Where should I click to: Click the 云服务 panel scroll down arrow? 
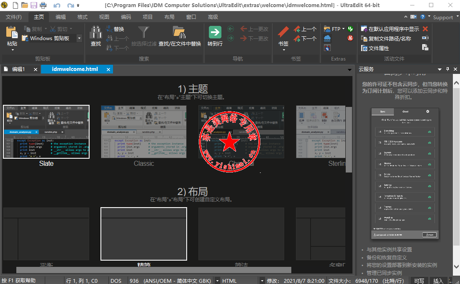(457, 266)
